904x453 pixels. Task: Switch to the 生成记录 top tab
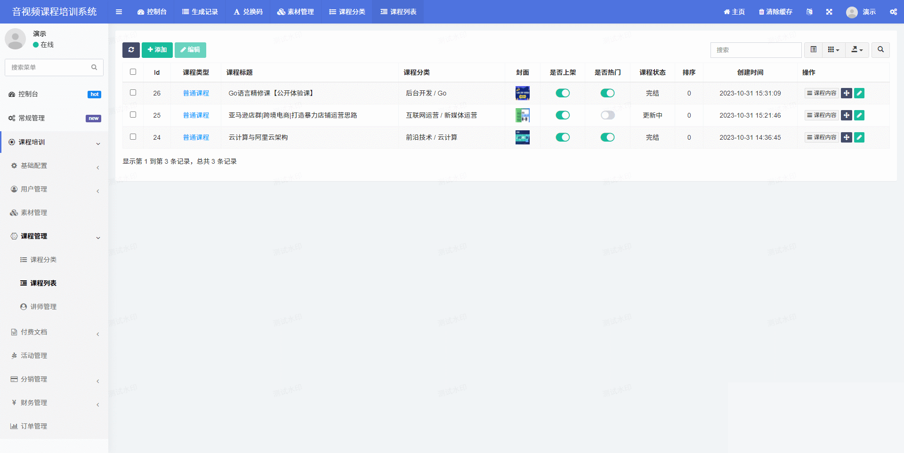click(x=200, y=12)
